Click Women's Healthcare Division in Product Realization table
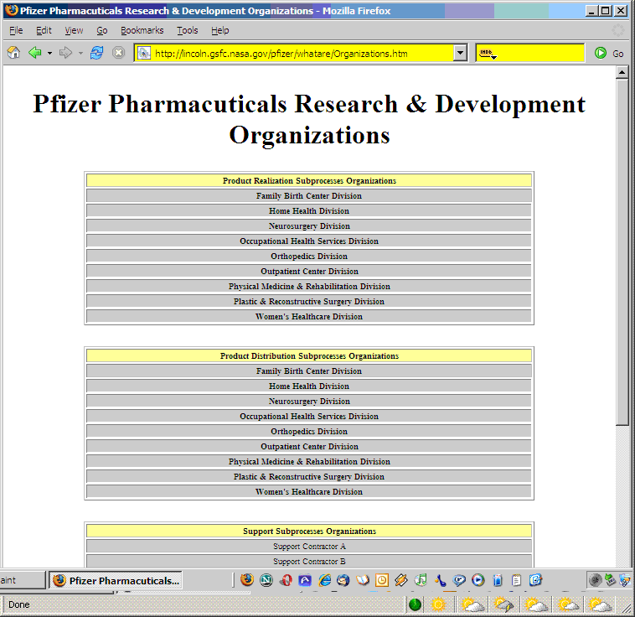635x617 pixels. (309, 317)
